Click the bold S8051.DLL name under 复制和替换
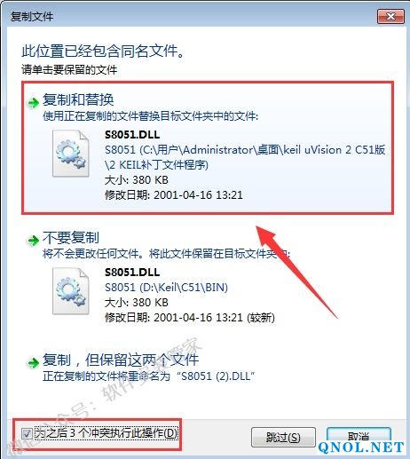This screenshot has height=459, width=410. click(132, 135)
